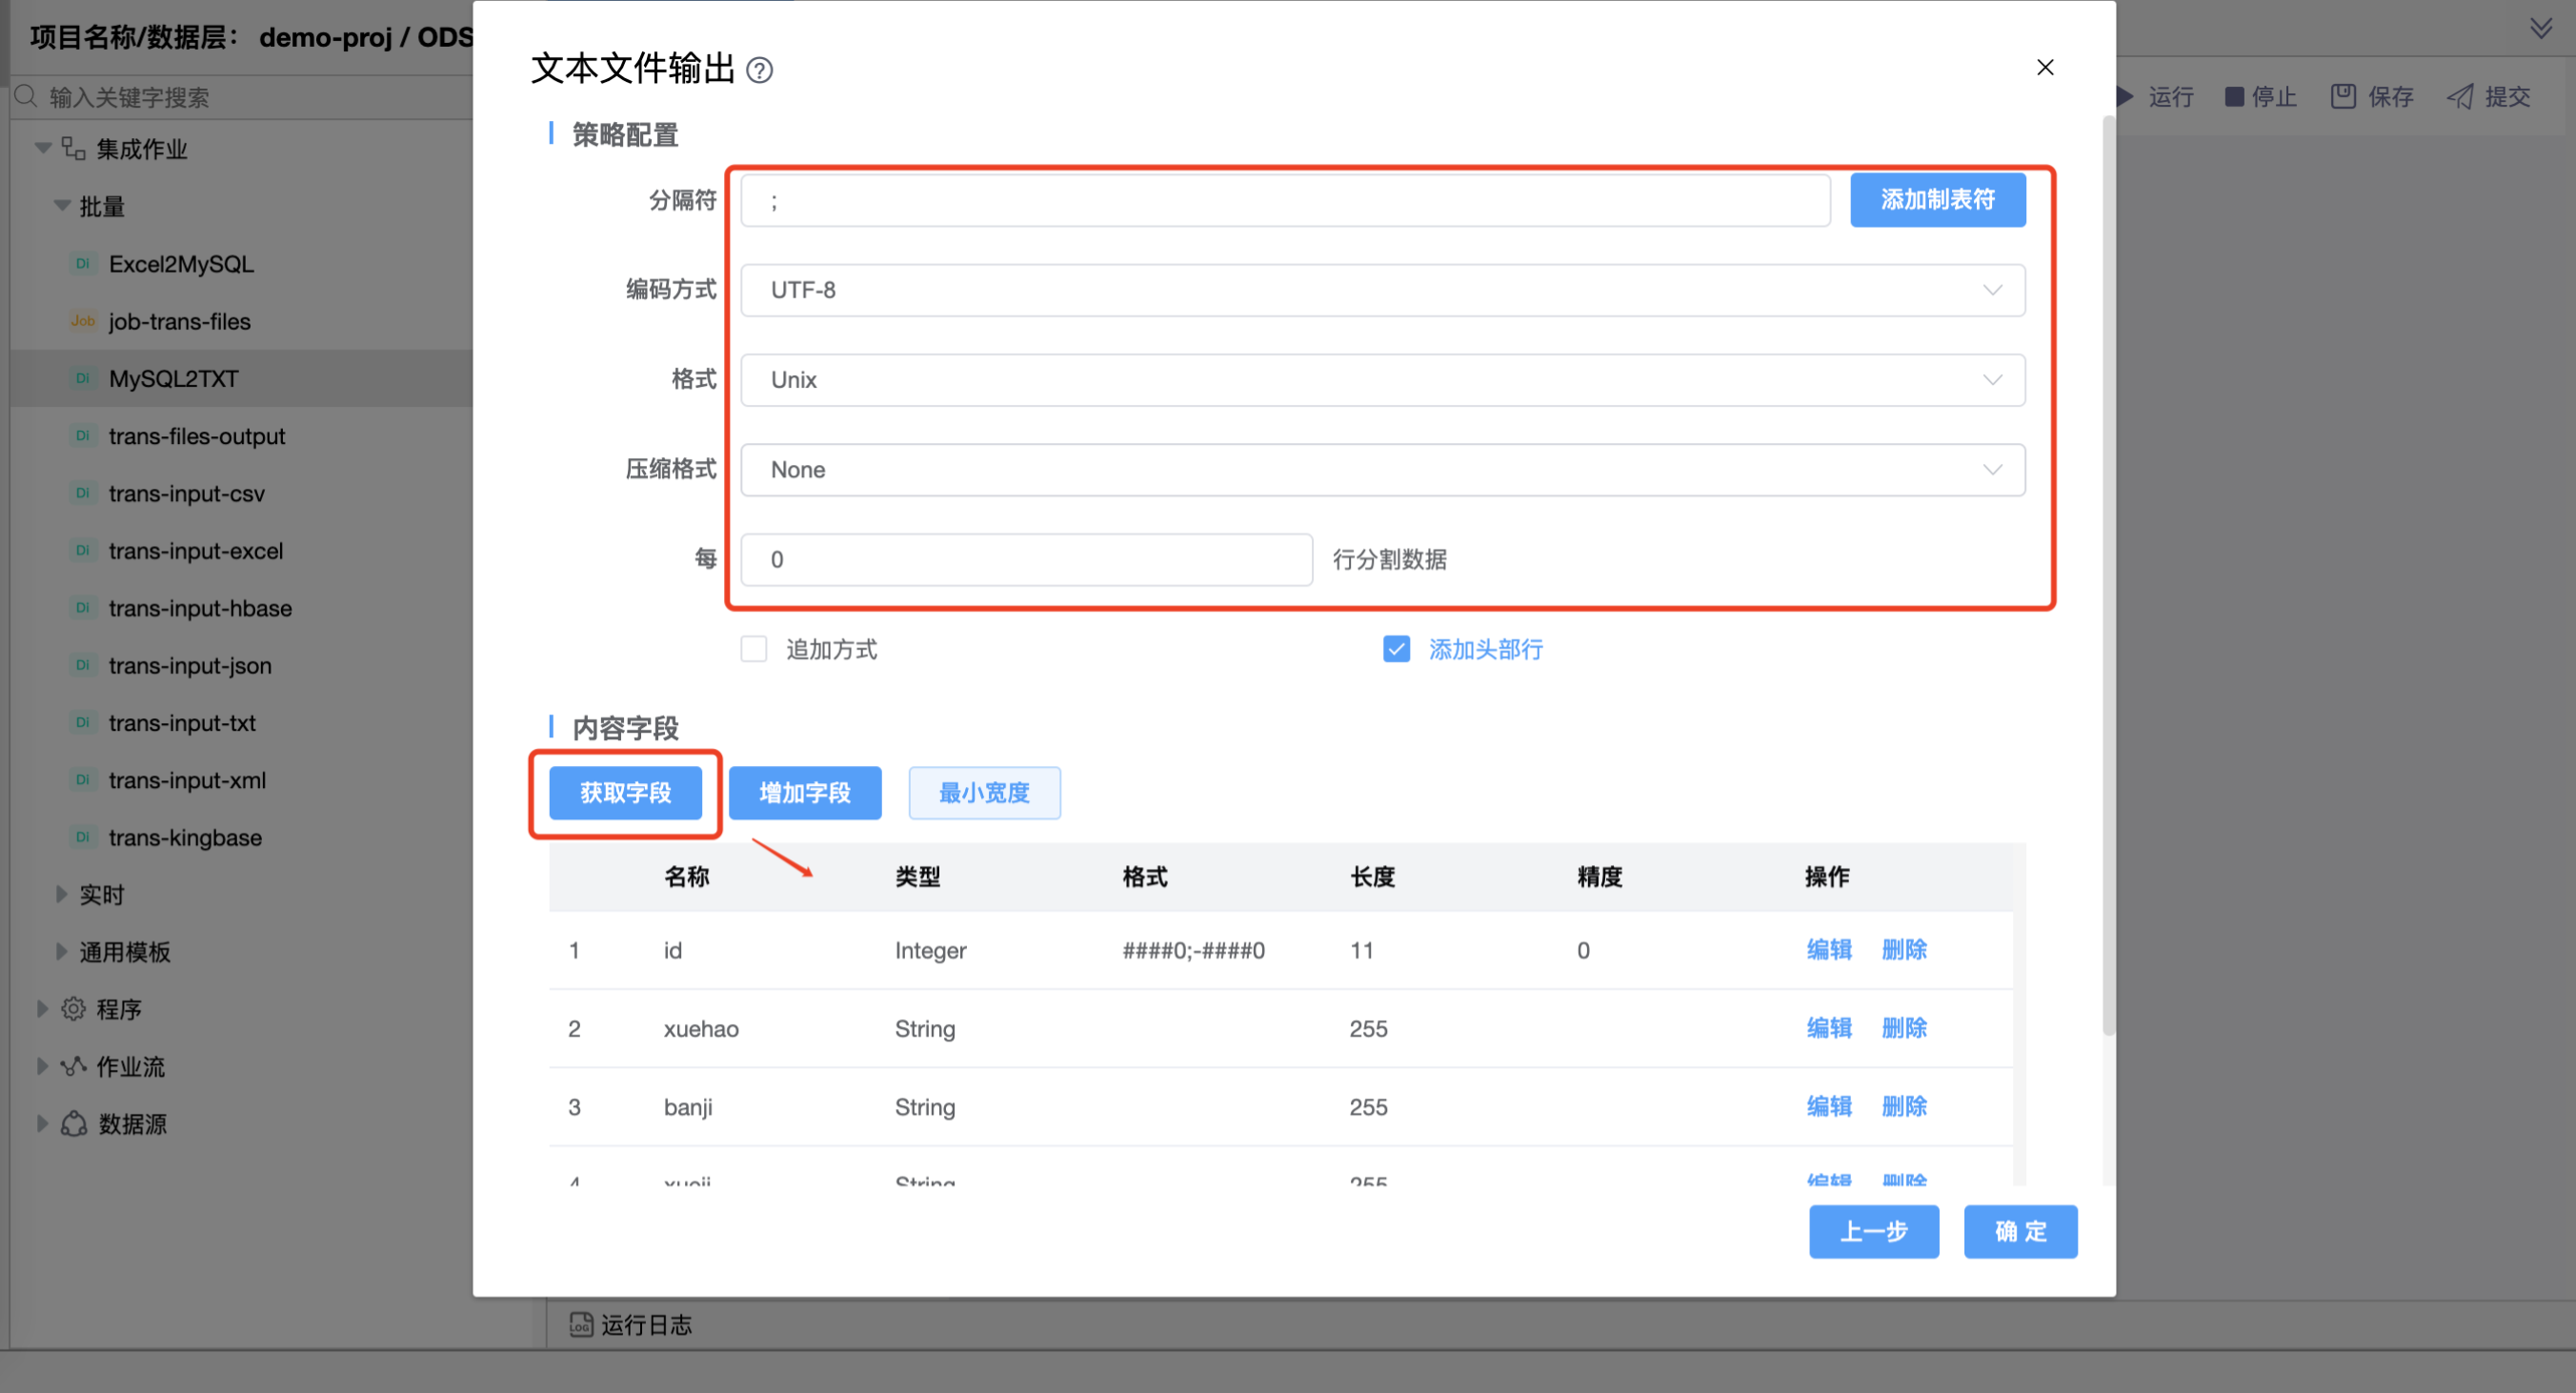Screen dimensions: 2576x1393
Task: Click the Submit paper-plane icon
Action: pos(2459,97)
